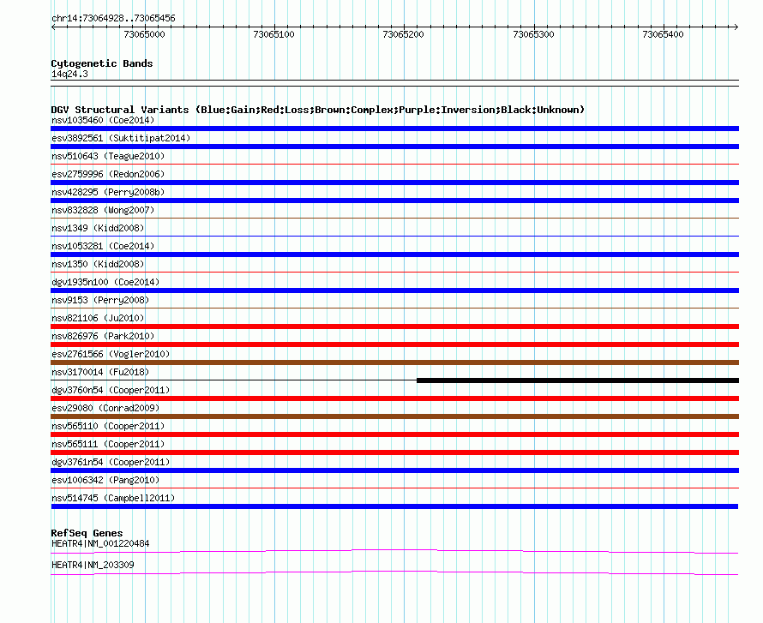The image size is (763, 623).
Task: Click the brown esv2761566 complex variant bar
Action: 394,362
